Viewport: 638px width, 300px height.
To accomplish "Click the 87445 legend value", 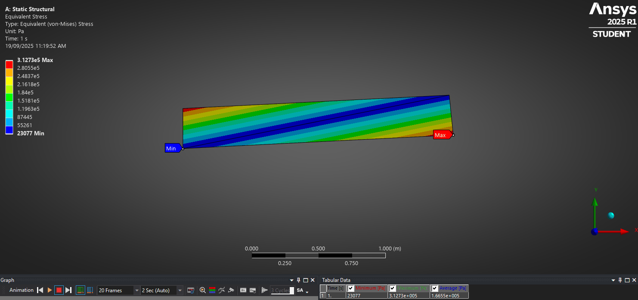I will (x=25, y=117).
